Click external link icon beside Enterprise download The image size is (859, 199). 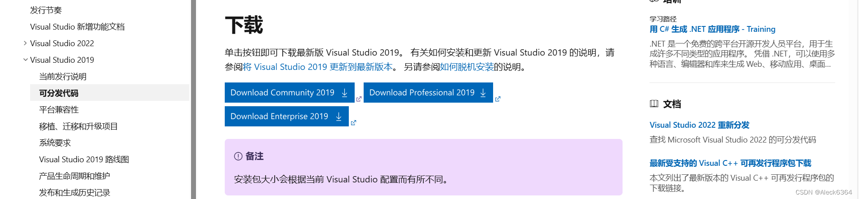(x=353, y=123)
